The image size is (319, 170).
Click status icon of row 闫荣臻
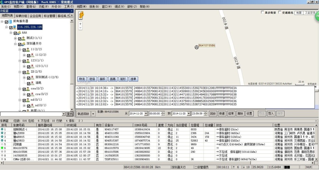pyautogui.click(x=2, y=144)
